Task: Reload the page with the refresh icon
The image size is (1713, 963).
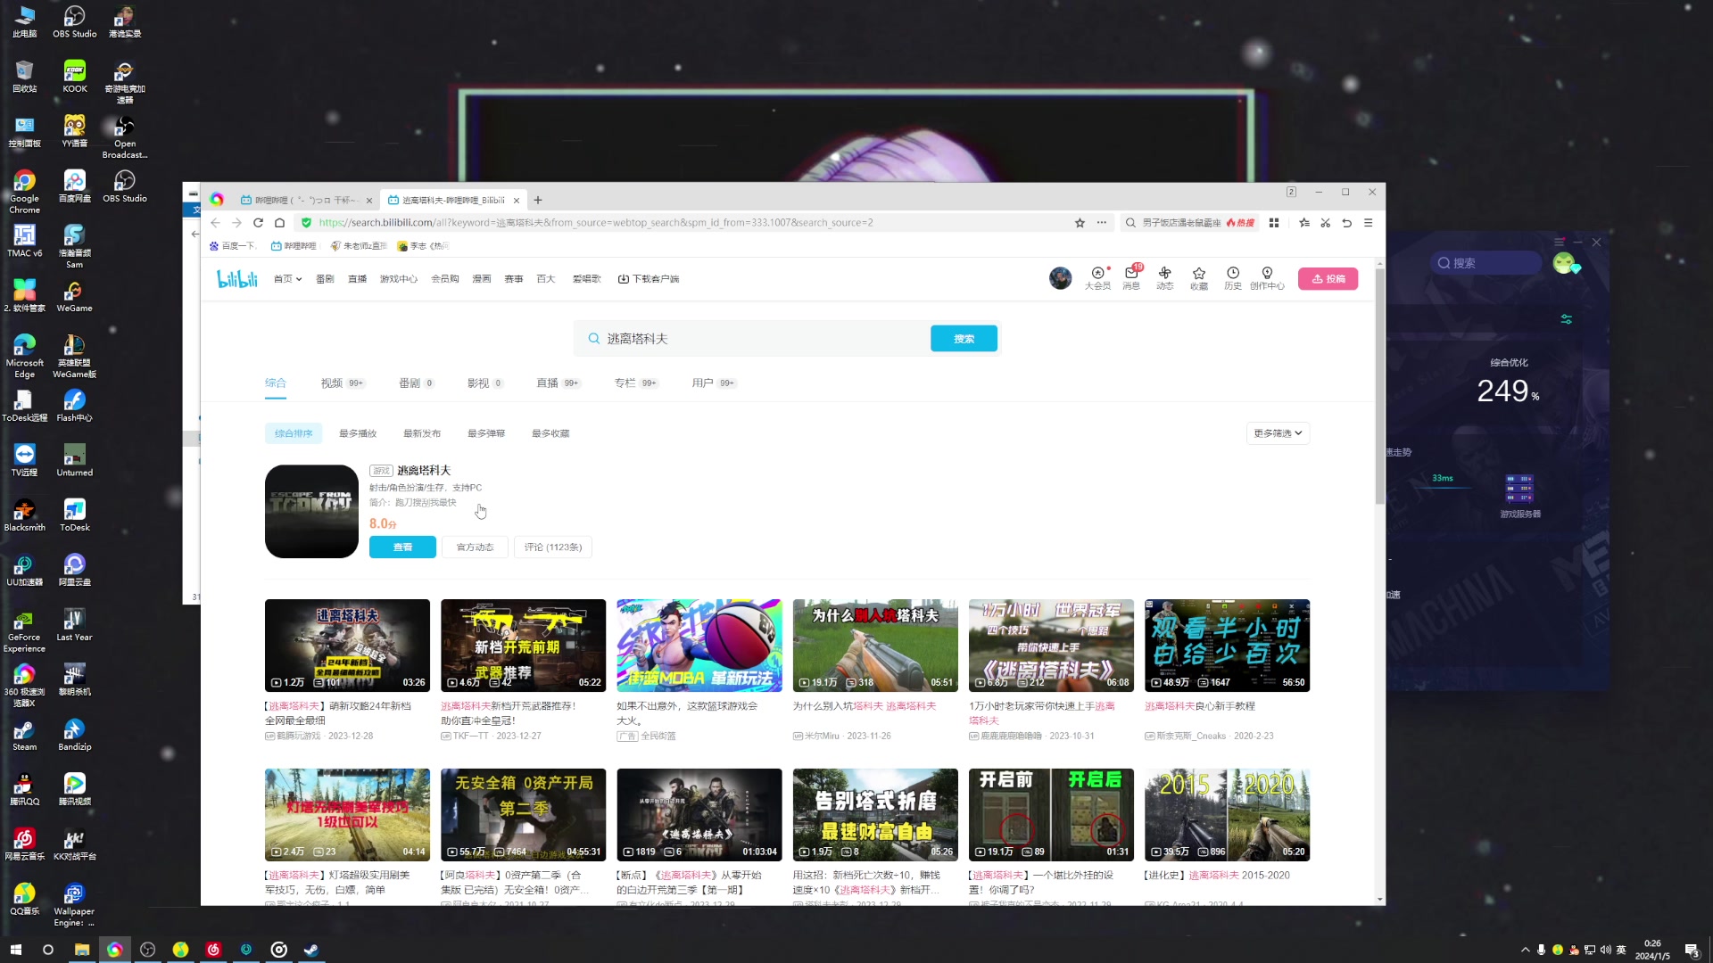Action: (x=258, y=223)
